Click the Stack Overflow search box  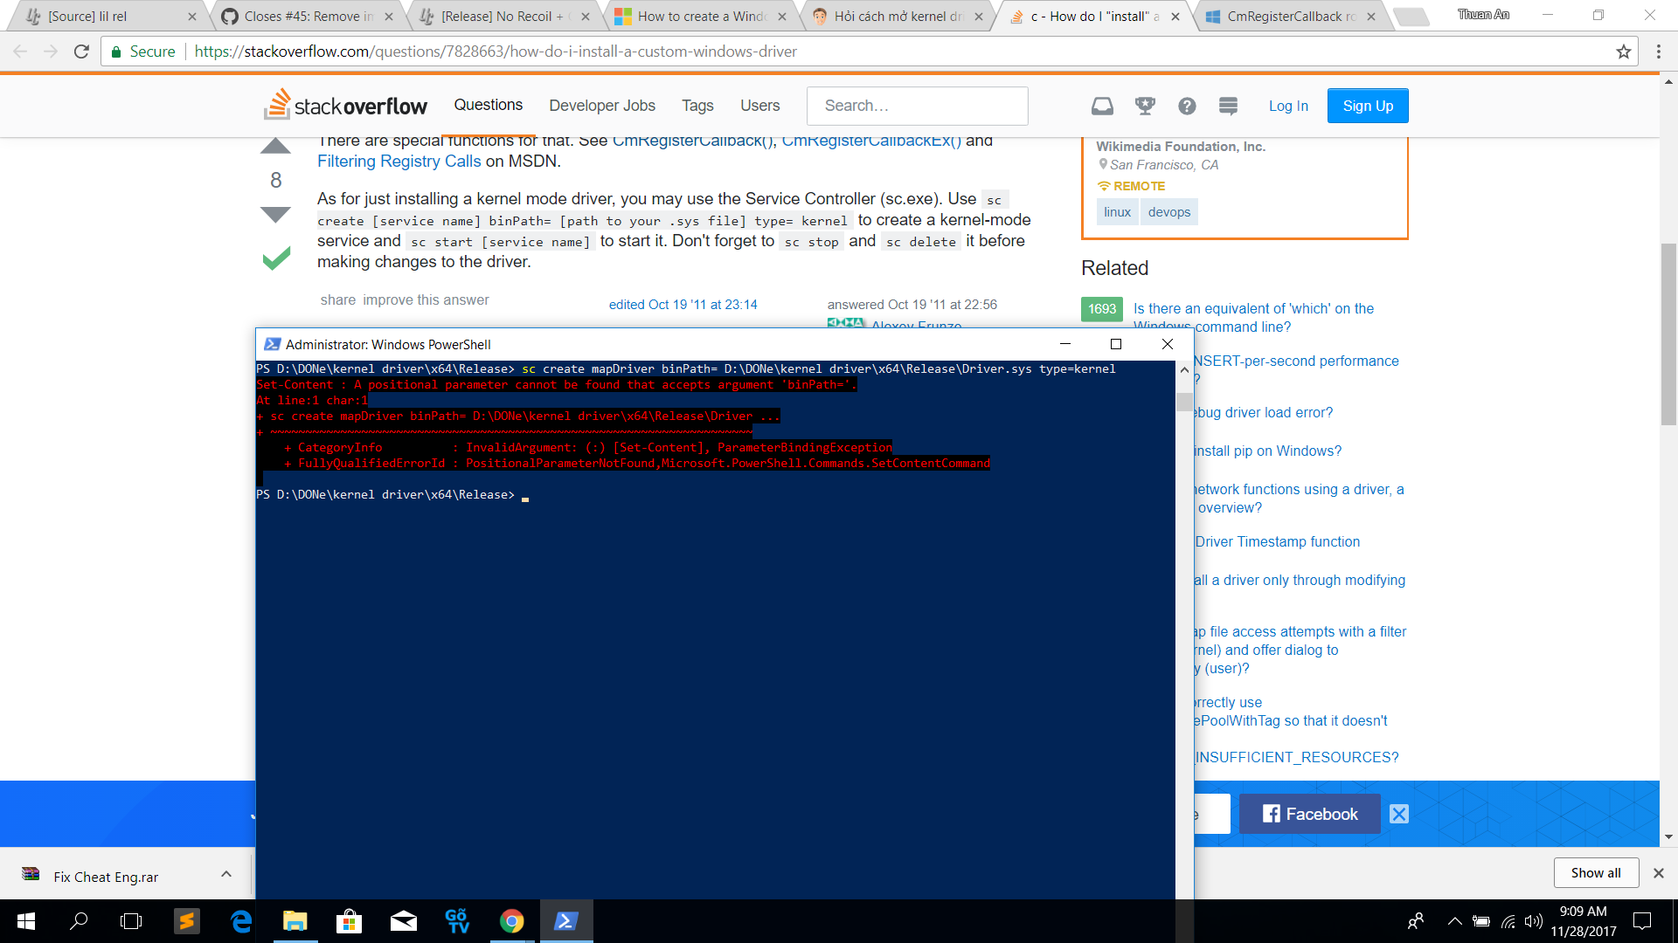point(917,106)
